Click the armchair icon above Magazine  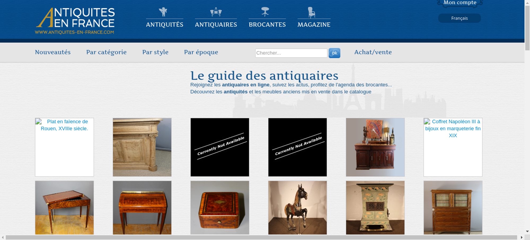pos(311,12)
